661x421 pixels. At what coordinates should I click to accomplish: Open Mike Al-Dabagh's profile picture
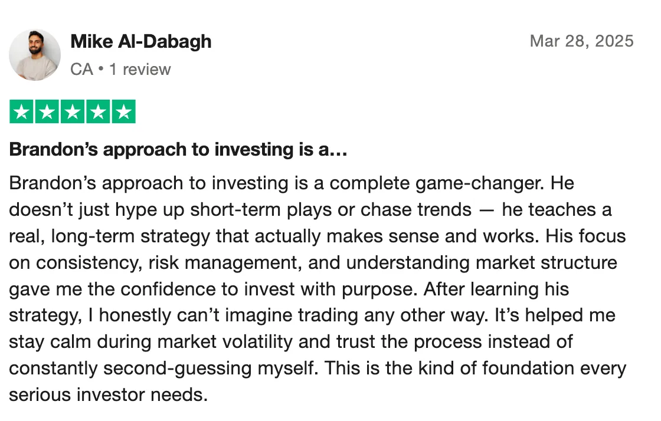pos(35,55)
